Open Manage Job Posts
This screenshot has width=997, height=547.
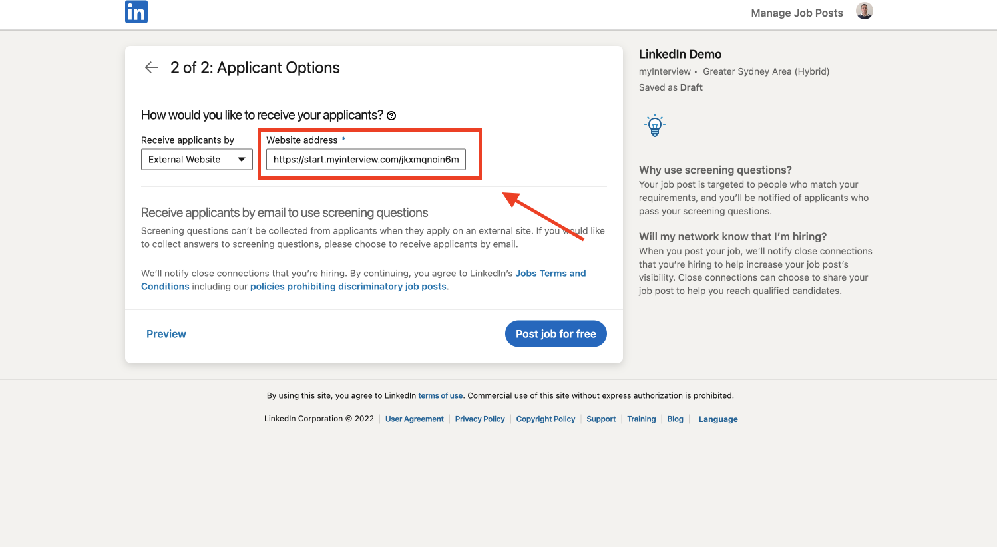(x=796, y=13)
